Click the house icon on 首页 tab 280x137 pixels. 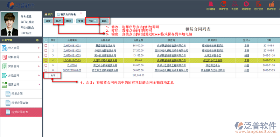click(46, 14)
